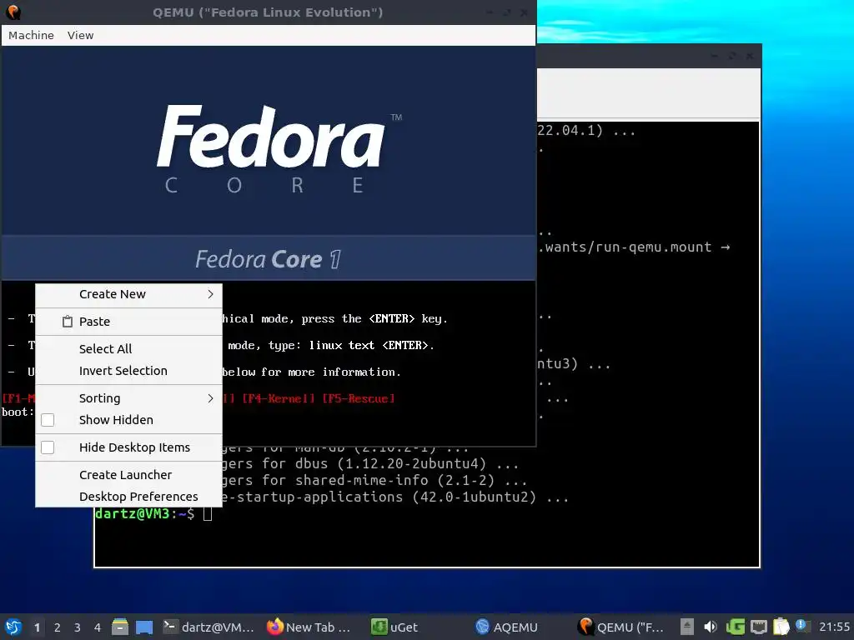Click the blue show desktop icon in the panel
The height and width of the screenshot is (640, 854).
pos(144,627)
